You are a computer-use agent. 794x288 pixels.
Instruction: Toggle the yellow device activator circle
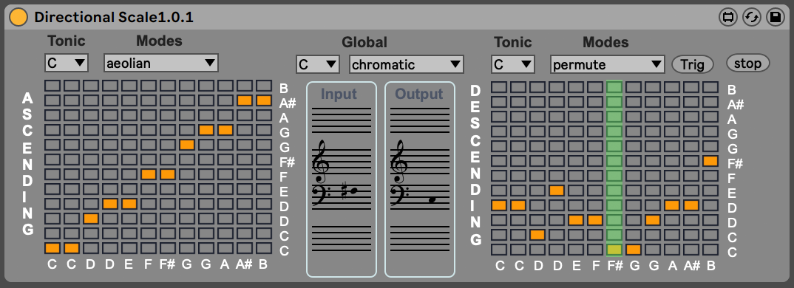click(x=18, y=17)
